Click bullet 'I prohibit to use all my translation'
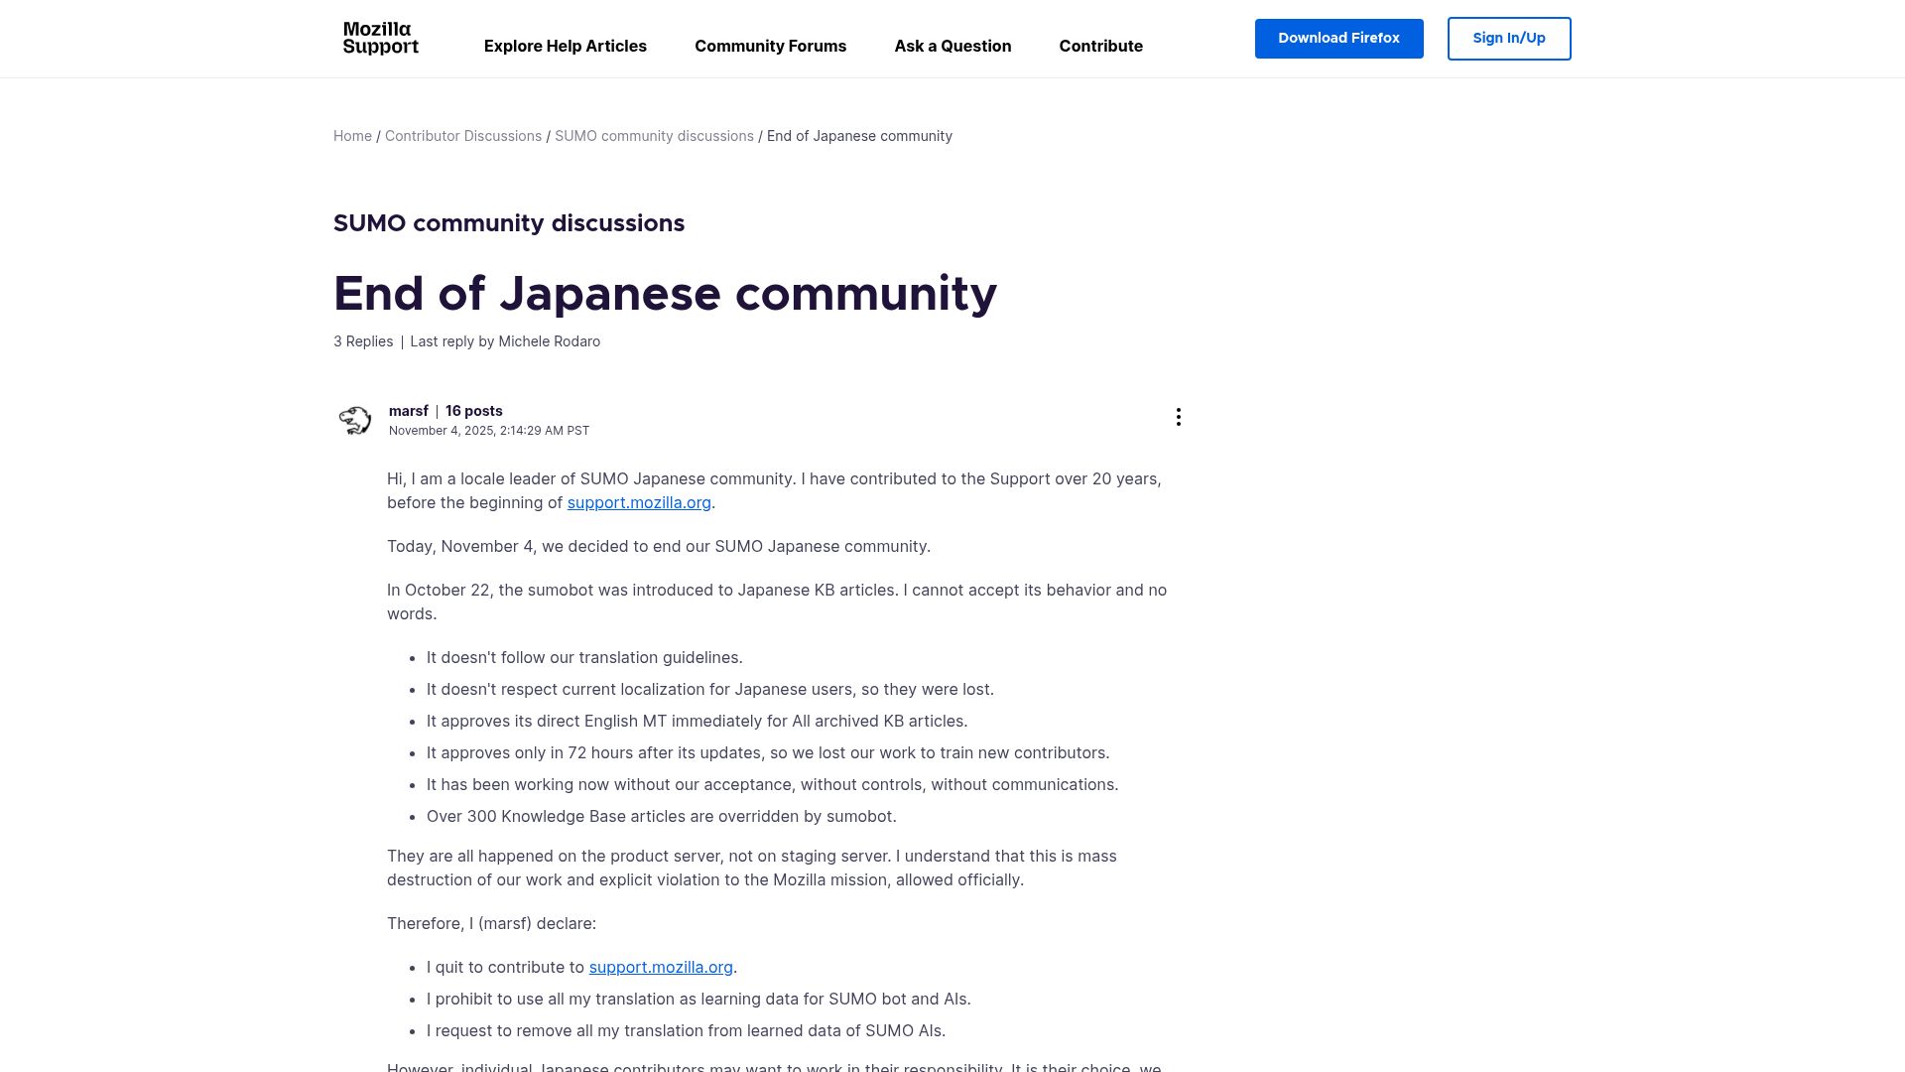Viewport: 1905px width, 1072px height. point(698,999)
